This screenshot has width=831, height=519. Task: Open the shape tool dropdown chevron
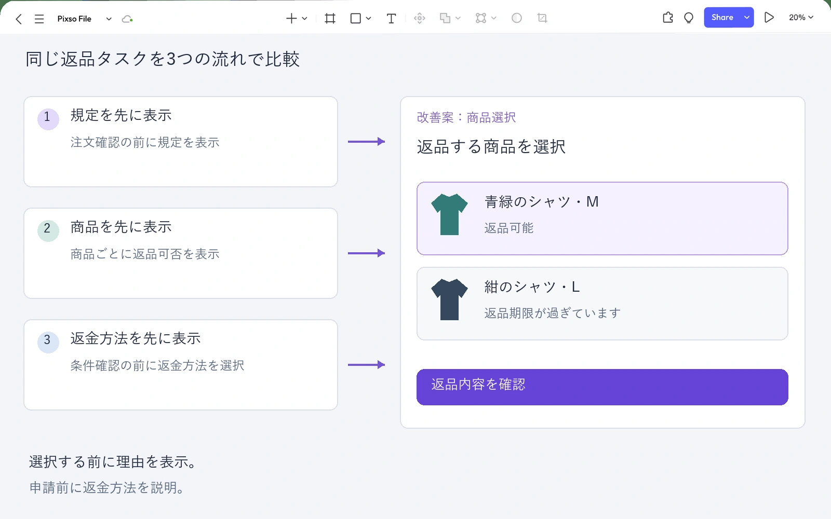368,19
